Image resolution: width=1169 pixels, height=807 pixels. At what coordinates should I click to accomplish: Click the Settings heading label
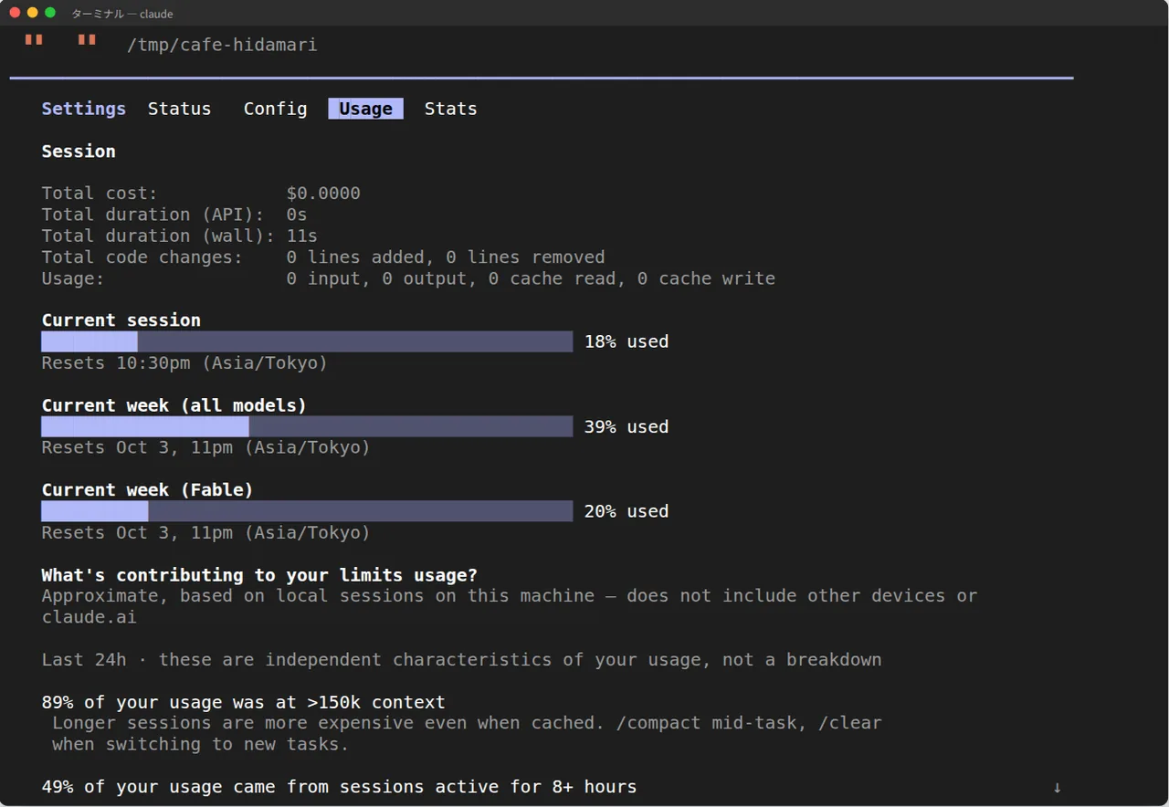[83, 109]
